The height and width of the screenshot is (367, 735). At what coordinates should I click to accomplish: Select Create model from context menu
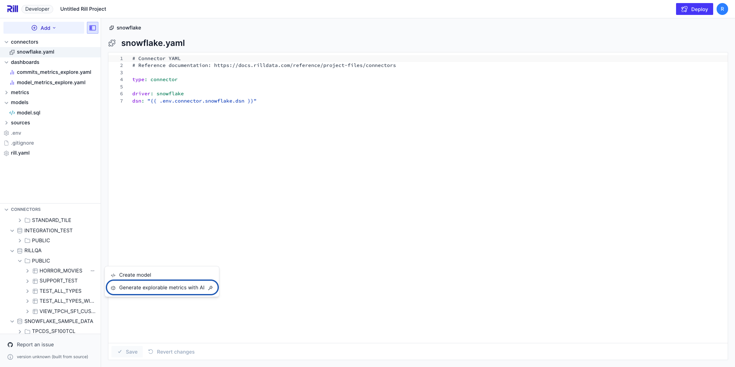tap(135, 275)
